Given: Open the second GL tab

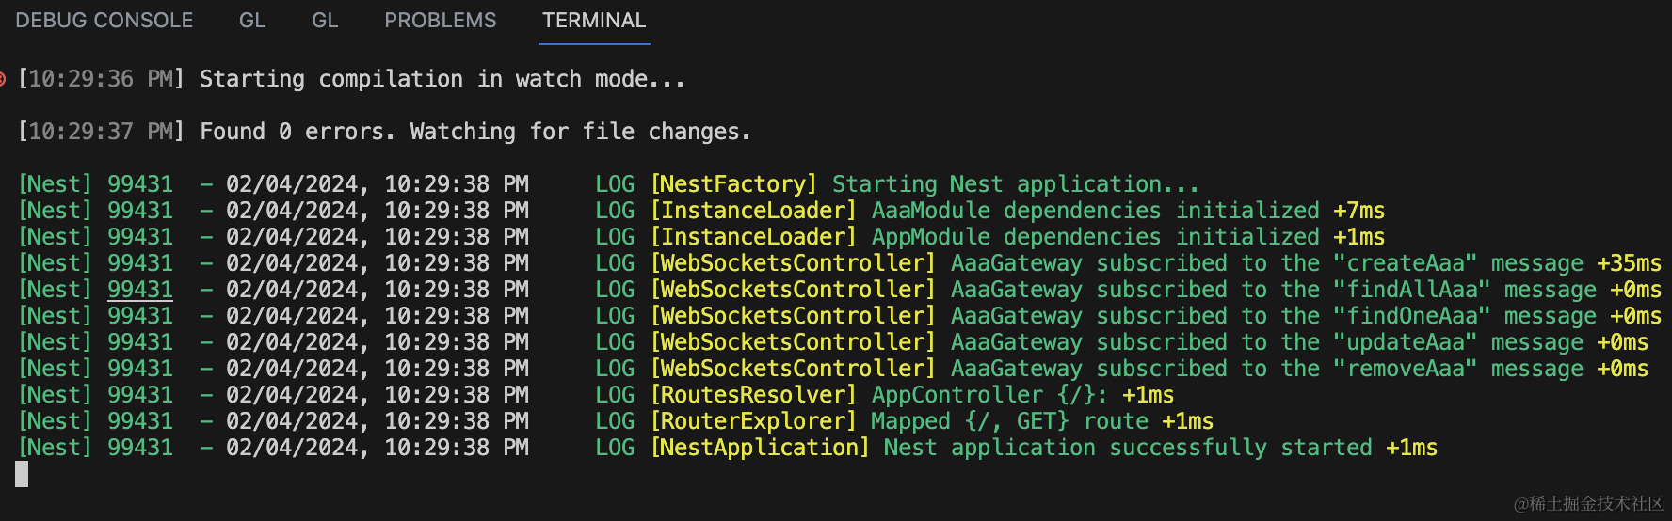Looking at the screenshot, I should tap(325, 21).
